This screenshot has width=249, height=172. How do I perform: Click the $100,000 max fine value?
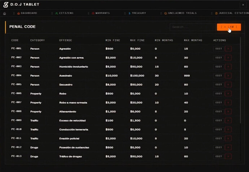[x=137, y=76]
